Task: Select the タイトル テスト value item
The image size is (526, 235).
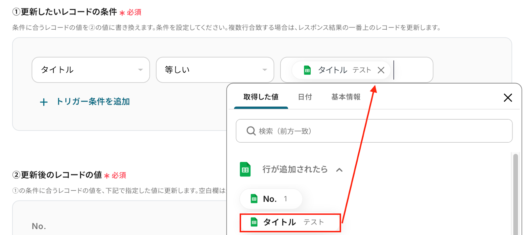Action: [x=290, y=223]
